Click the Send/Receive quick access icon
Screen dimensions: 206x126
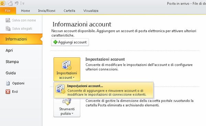click(x=10, y=3)
